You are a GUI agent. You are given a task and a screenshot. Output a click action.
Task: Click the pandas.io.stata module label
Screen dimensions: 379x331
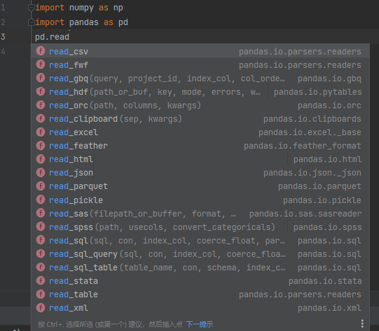325,281
